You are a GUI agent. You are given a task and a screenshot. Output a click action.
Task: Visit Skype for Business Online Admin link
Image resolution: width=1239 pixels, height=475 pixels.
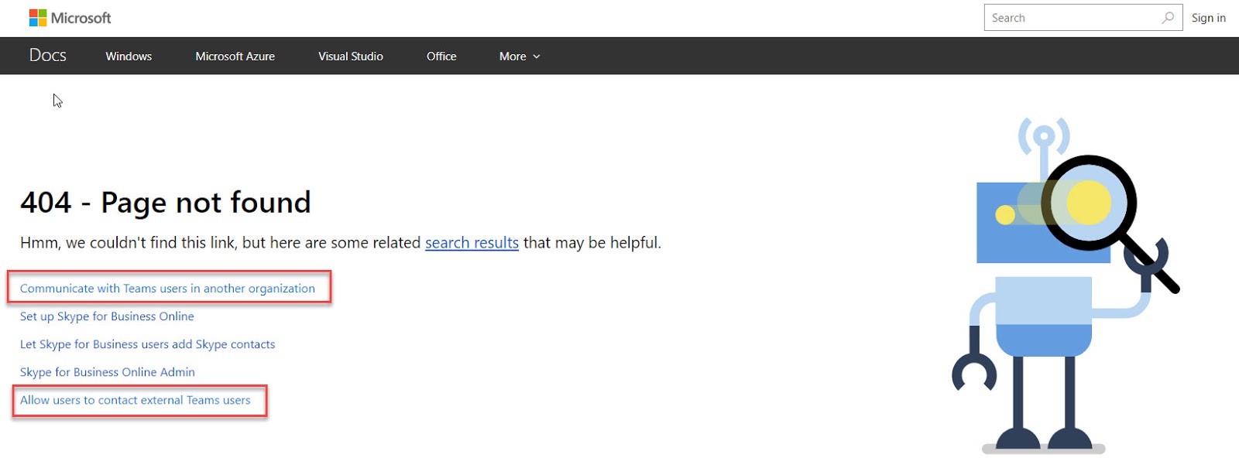107,372
